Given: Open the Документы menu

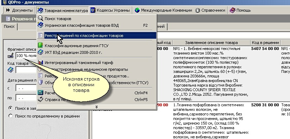Looking at the screenshot, I should click(x=19, y=10).
